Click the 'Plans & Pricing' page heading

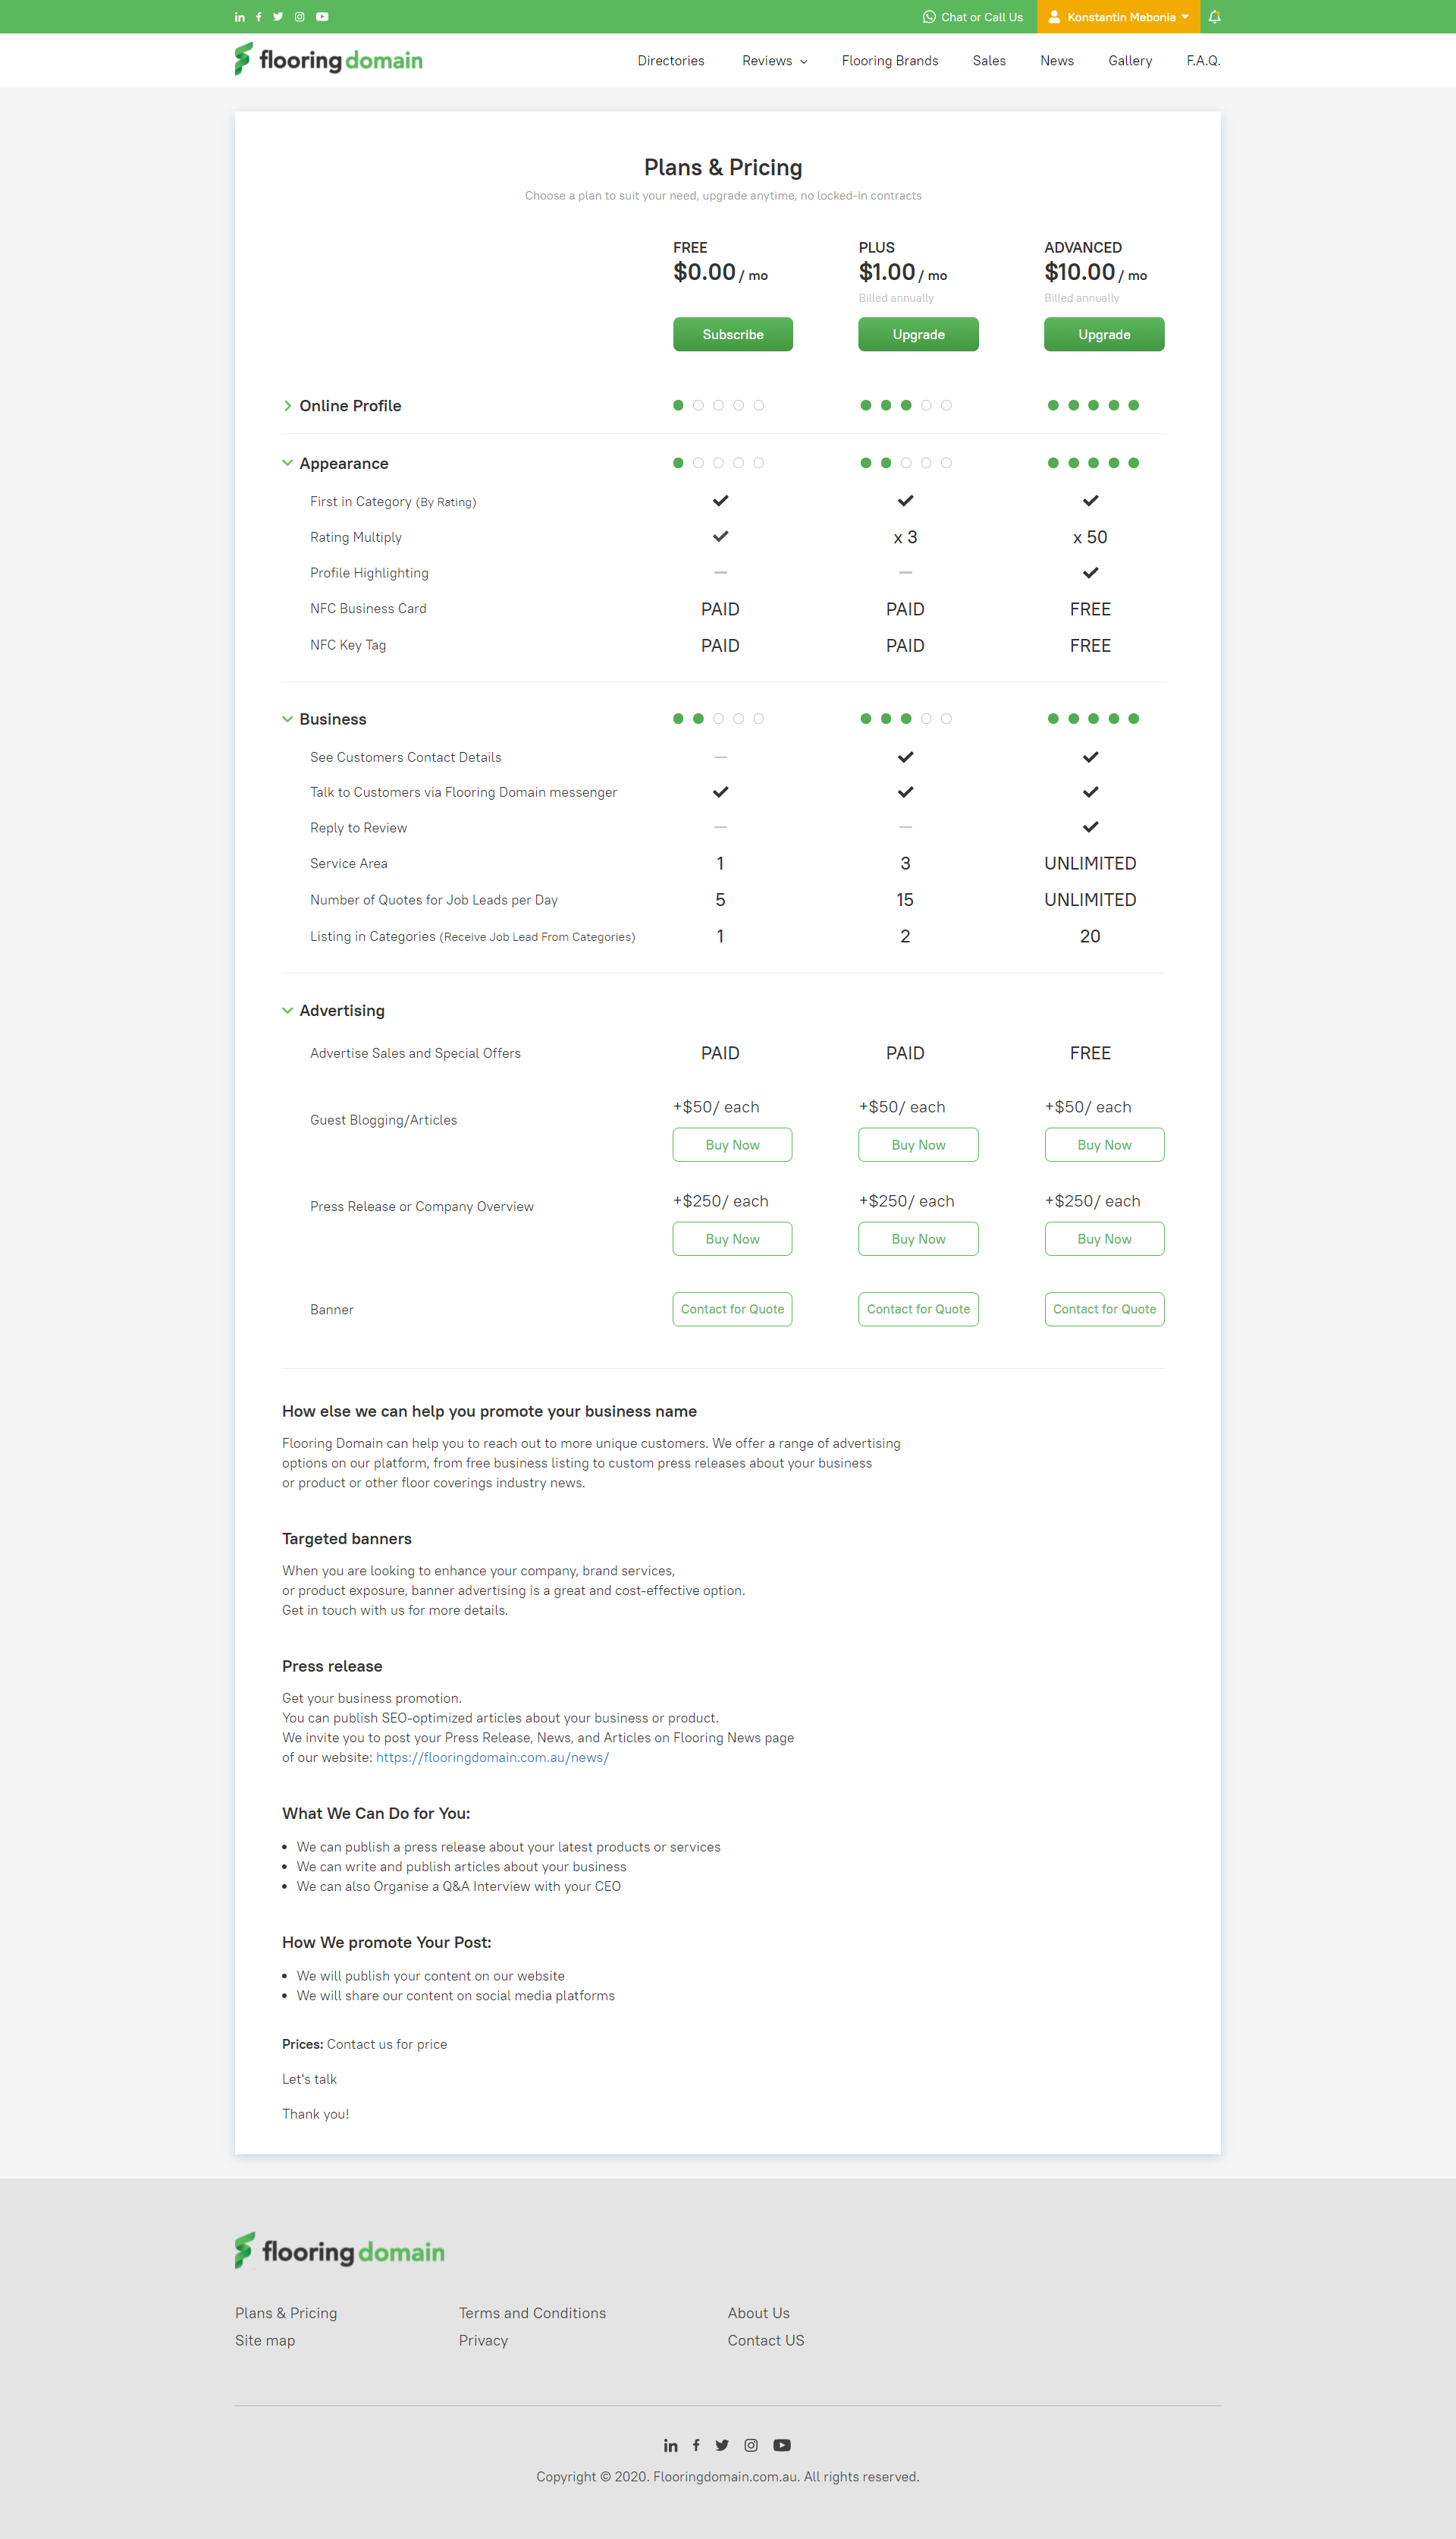tap(723, 167)
